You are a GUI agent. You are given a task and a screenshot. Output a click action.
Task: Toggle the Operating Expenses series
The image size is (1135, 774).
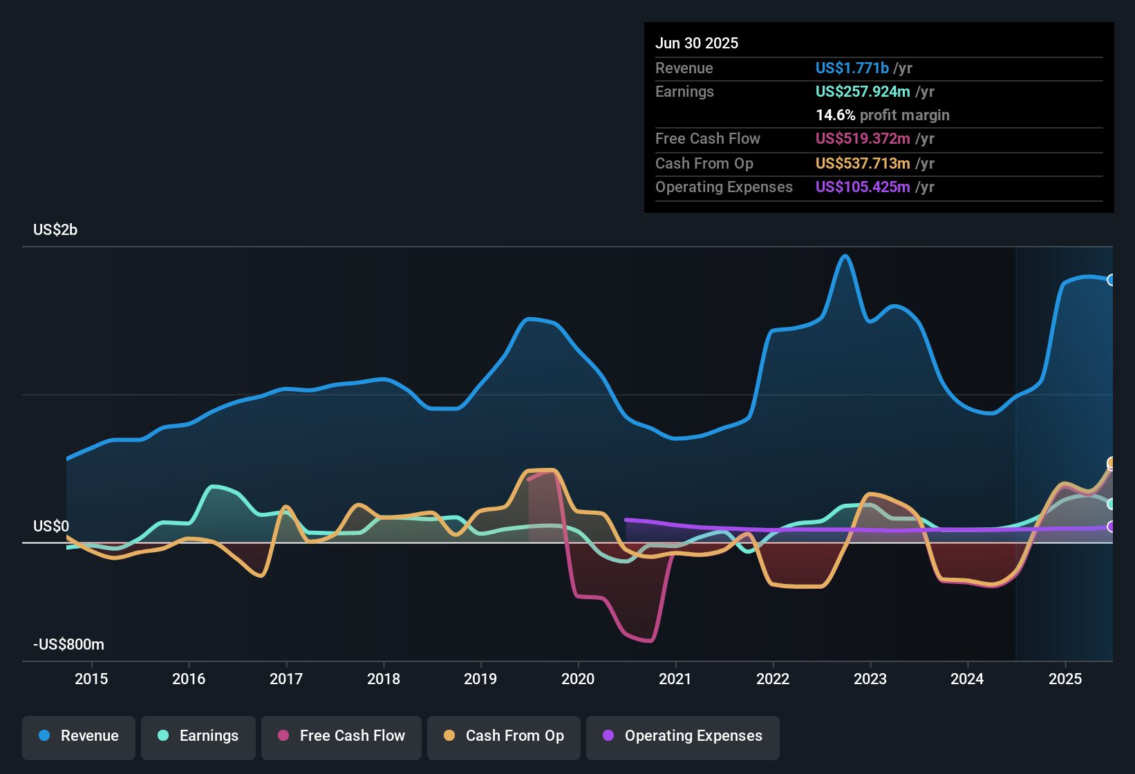pos(683,736)
